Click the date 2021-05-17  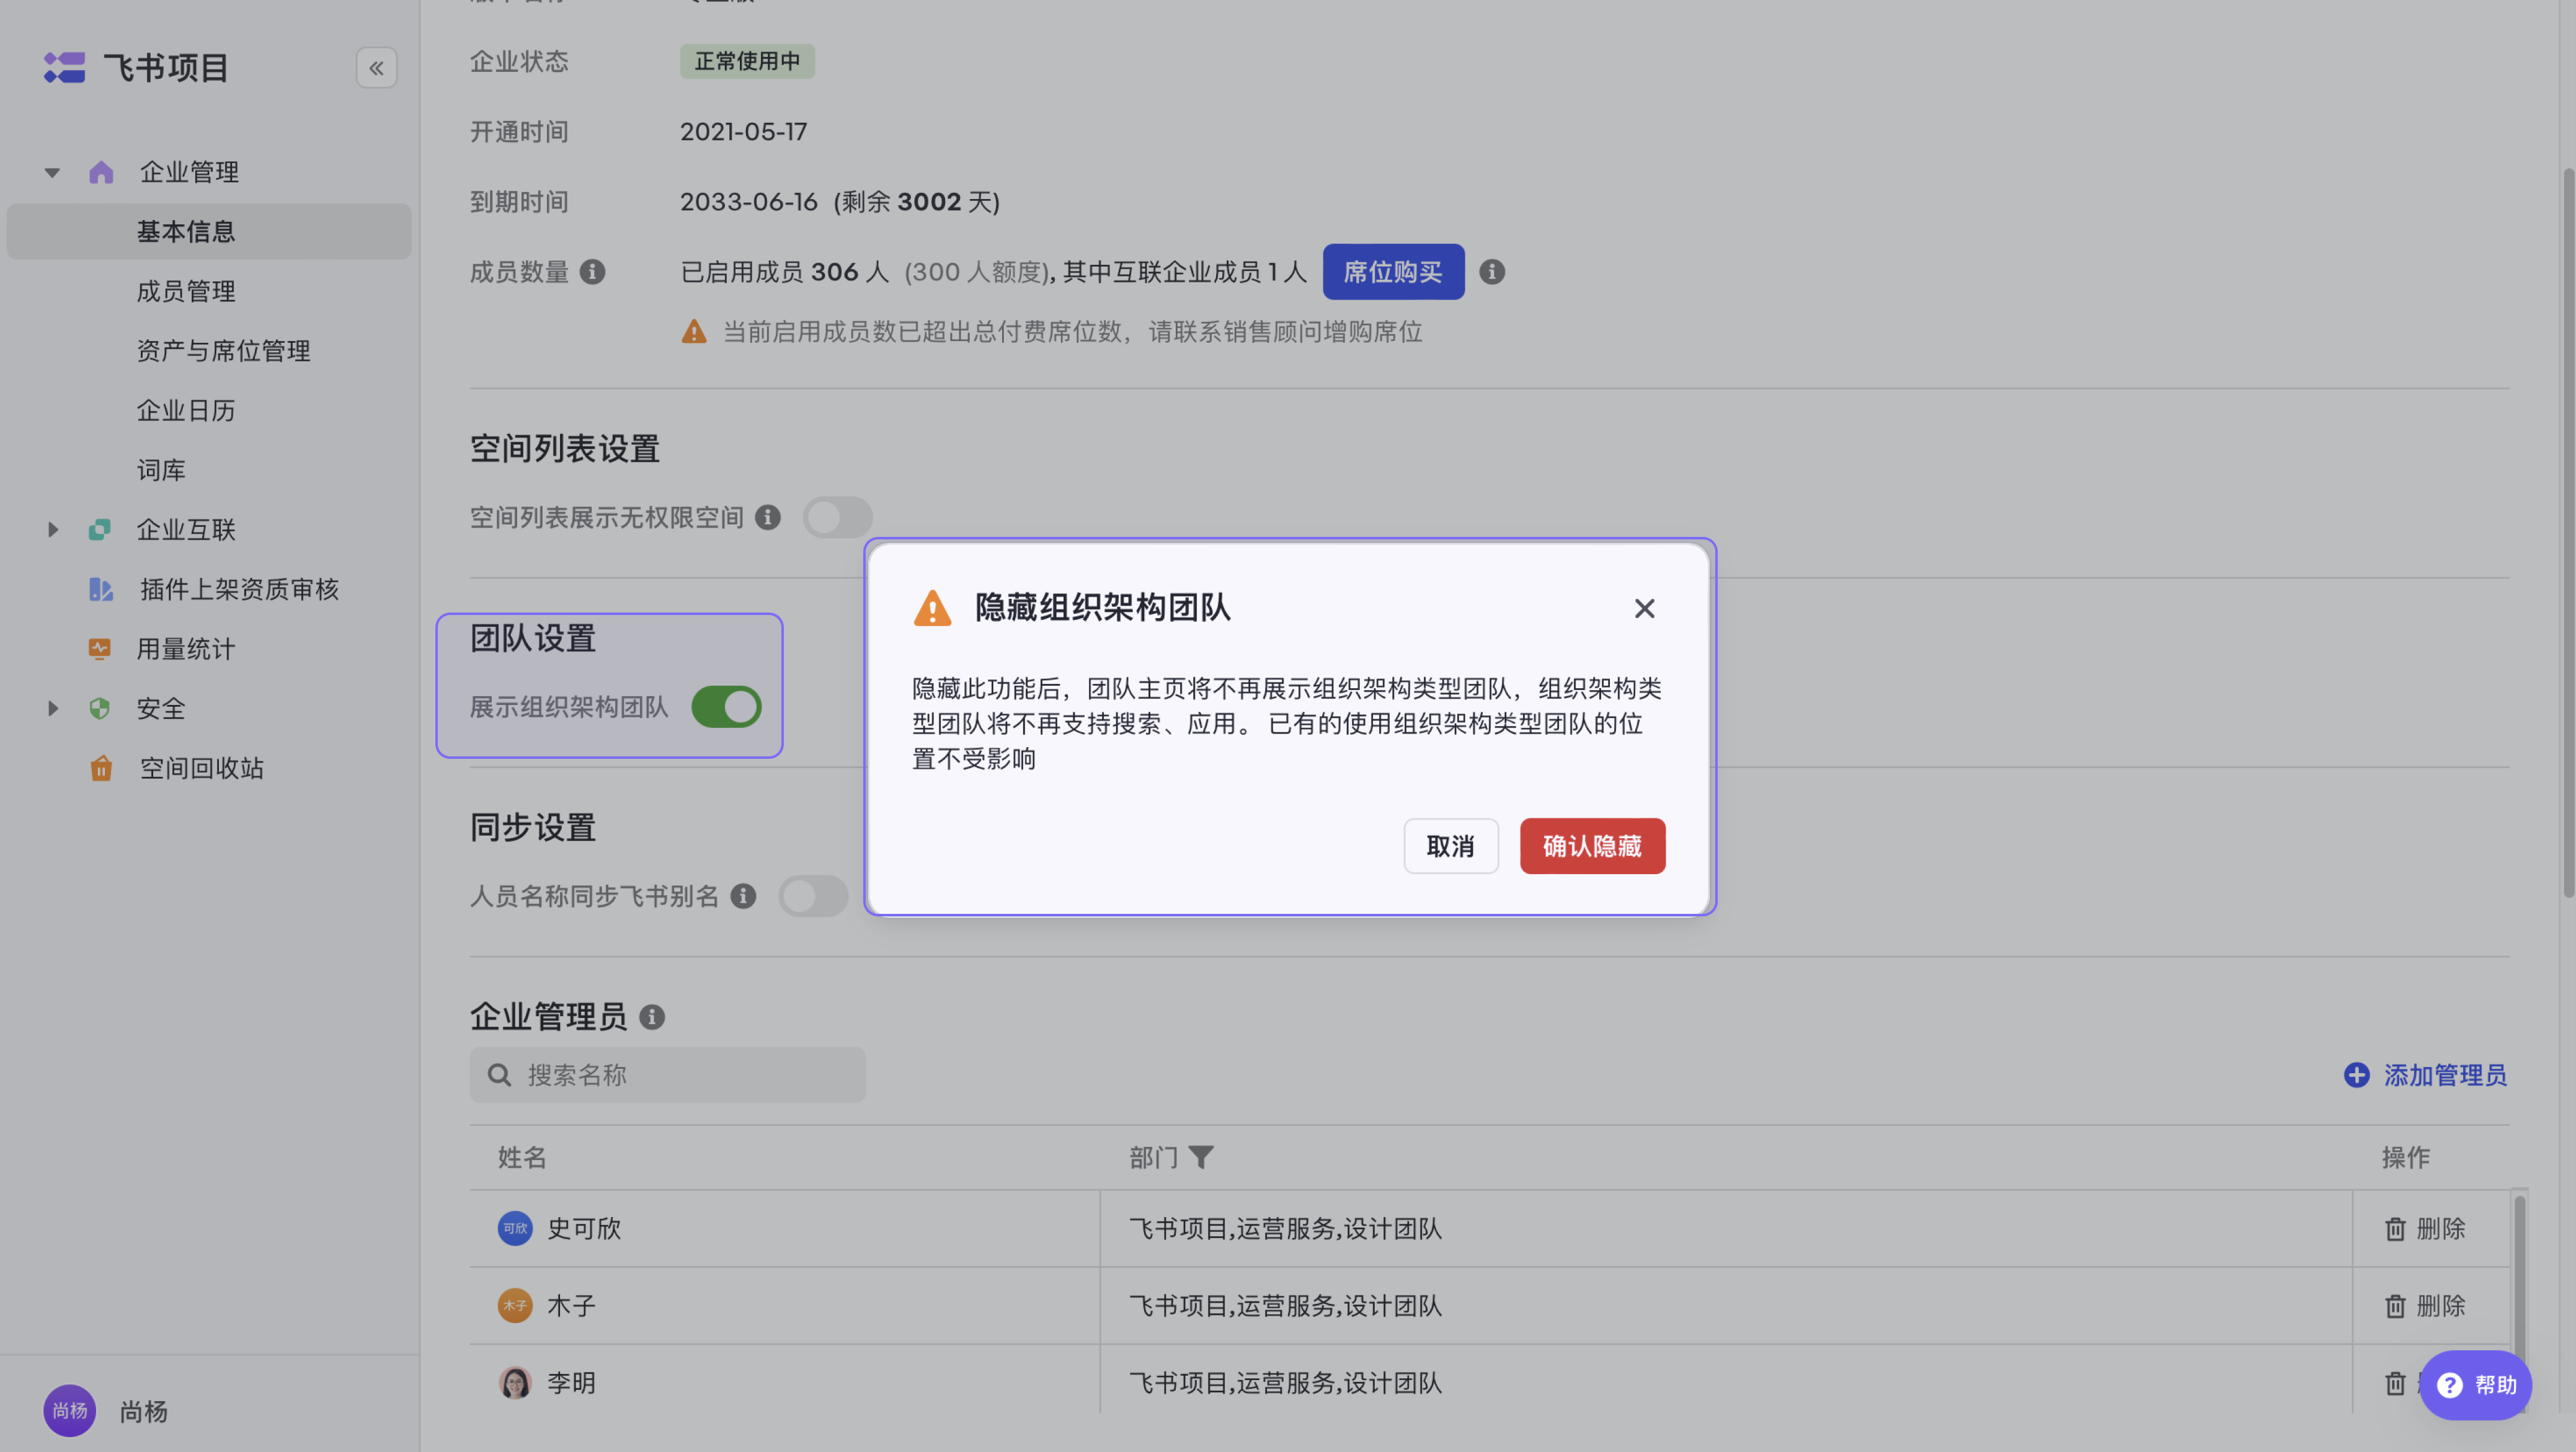[743, 132]
